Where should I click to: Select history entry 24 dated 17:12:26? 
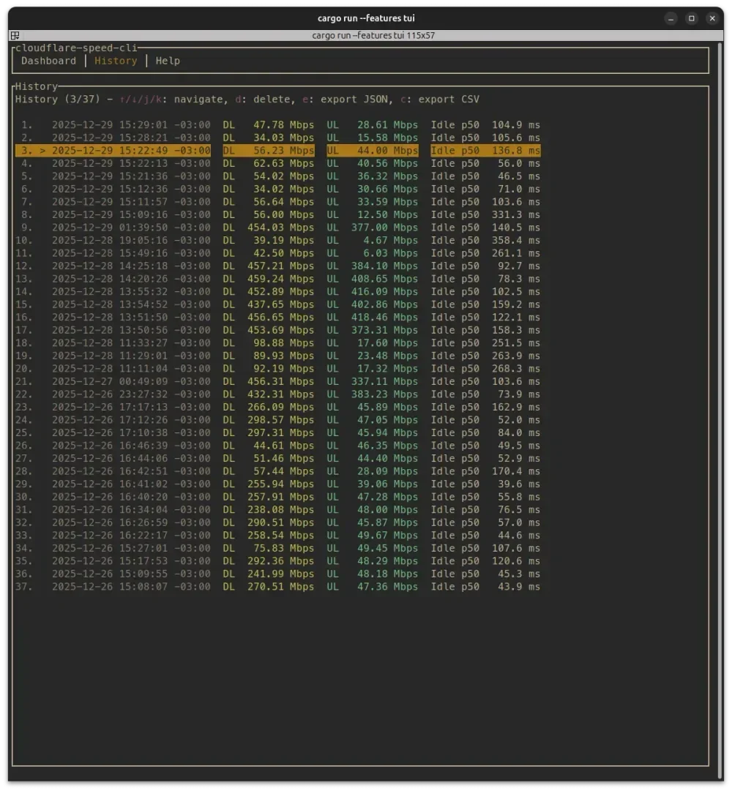(278, 420)
